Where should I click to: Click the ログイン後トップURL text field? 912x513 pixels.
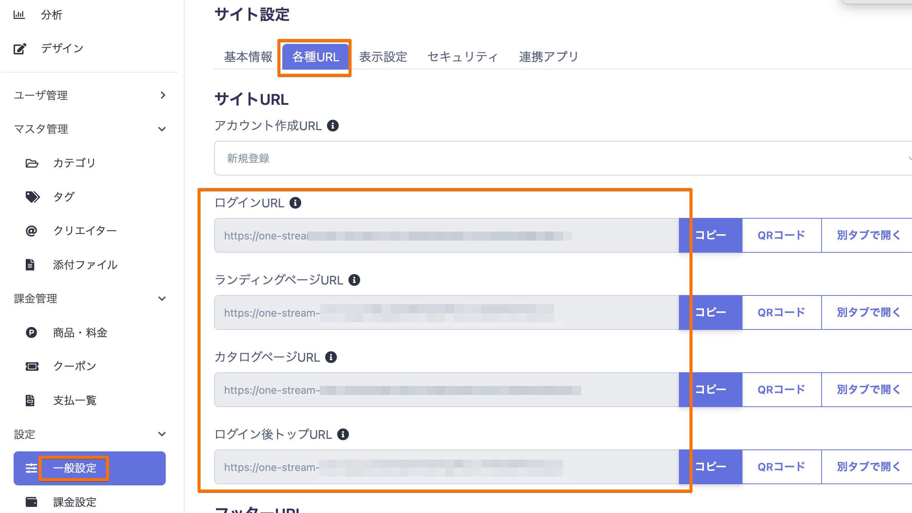pos(447,467)
